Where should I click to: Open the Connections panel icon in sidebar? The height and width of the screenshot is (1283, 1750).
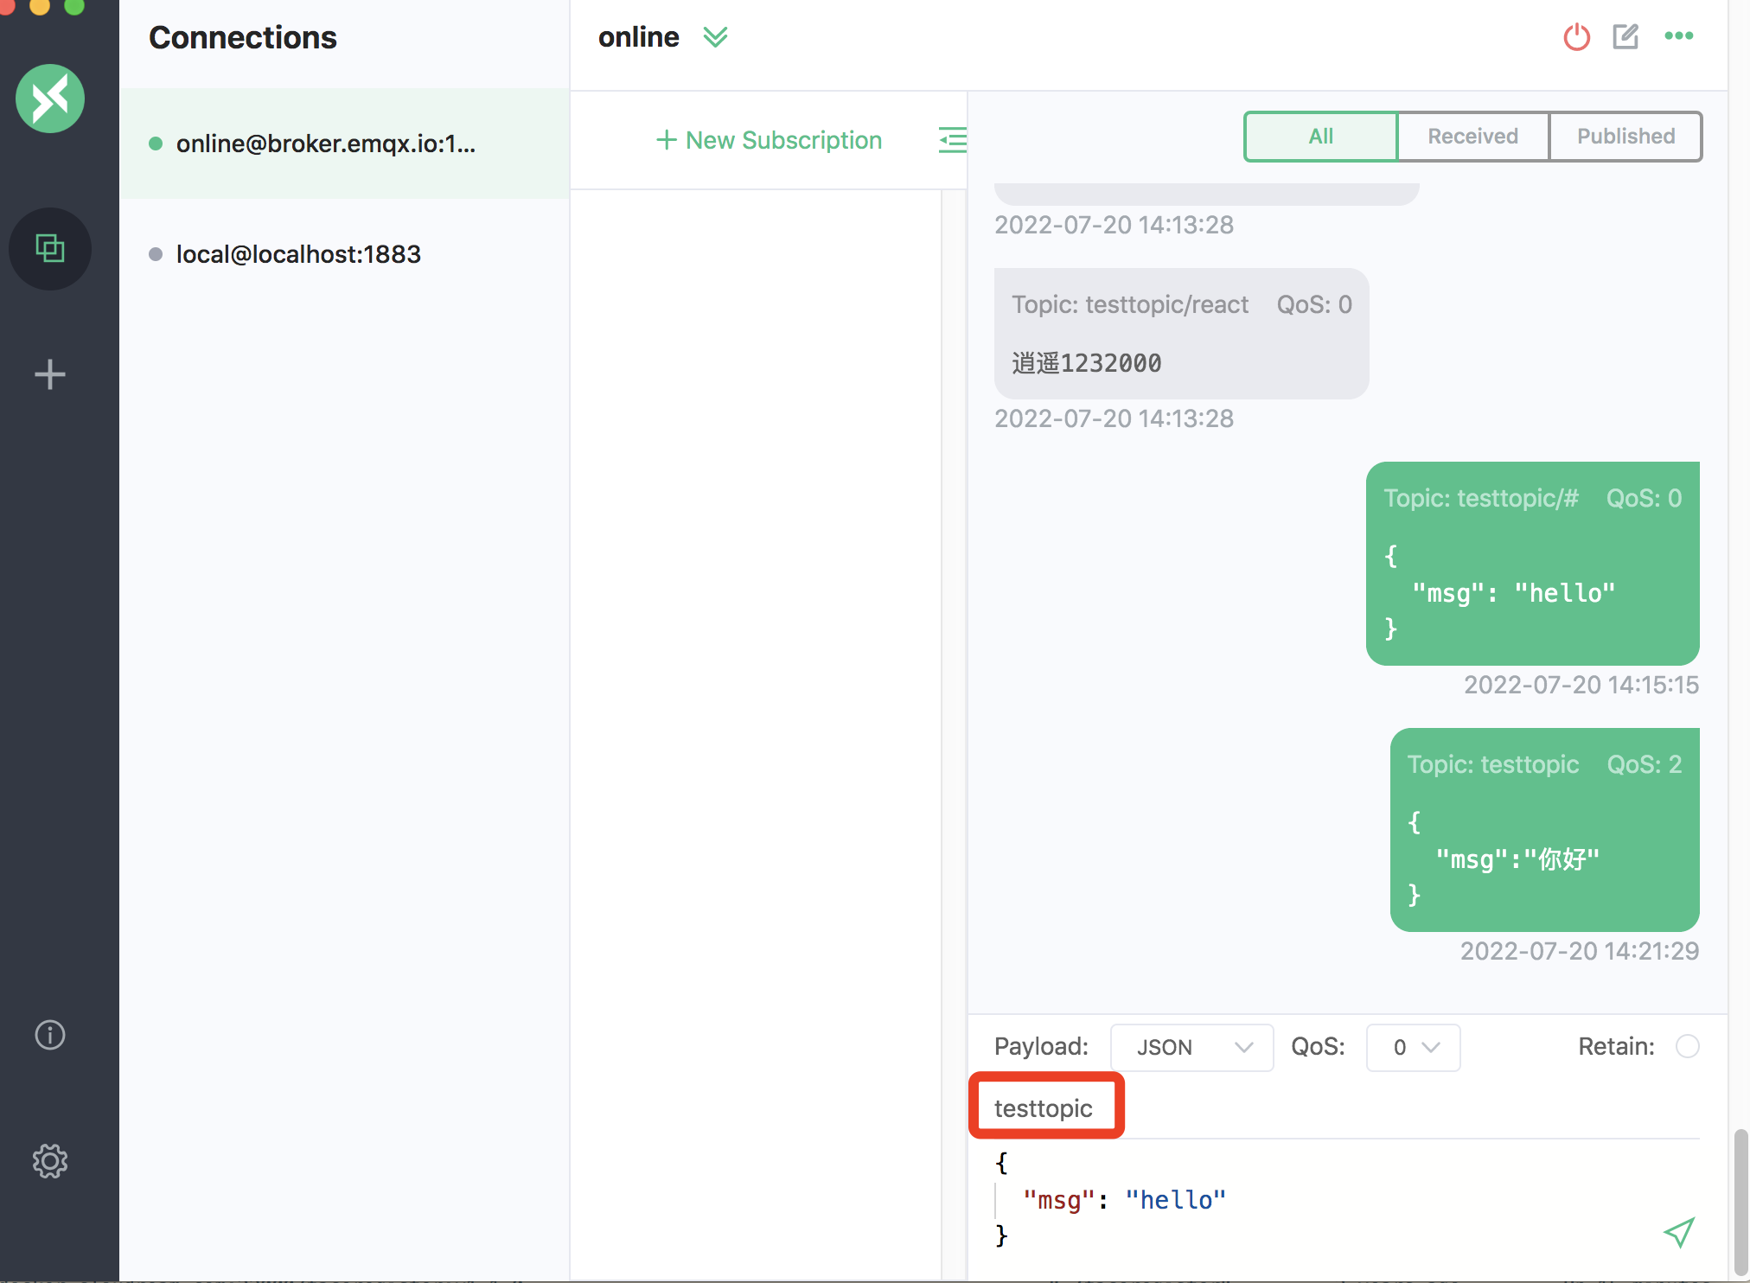point(50,249)
